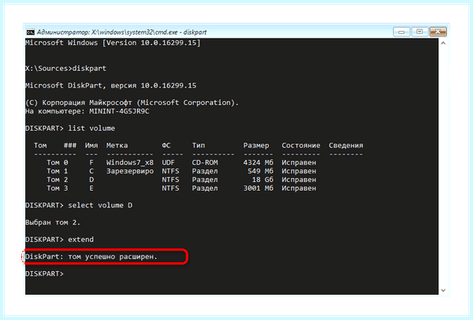
Task: Click the 'Тип' column header
Action: pyautogui.click(x=199, y=145)
